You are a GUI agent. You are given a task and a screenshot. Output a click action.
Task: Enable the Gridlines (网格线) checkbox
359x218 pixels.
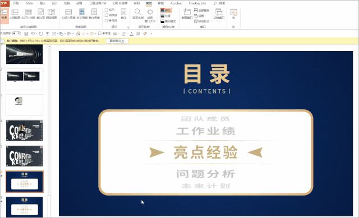tap(106, 15)
